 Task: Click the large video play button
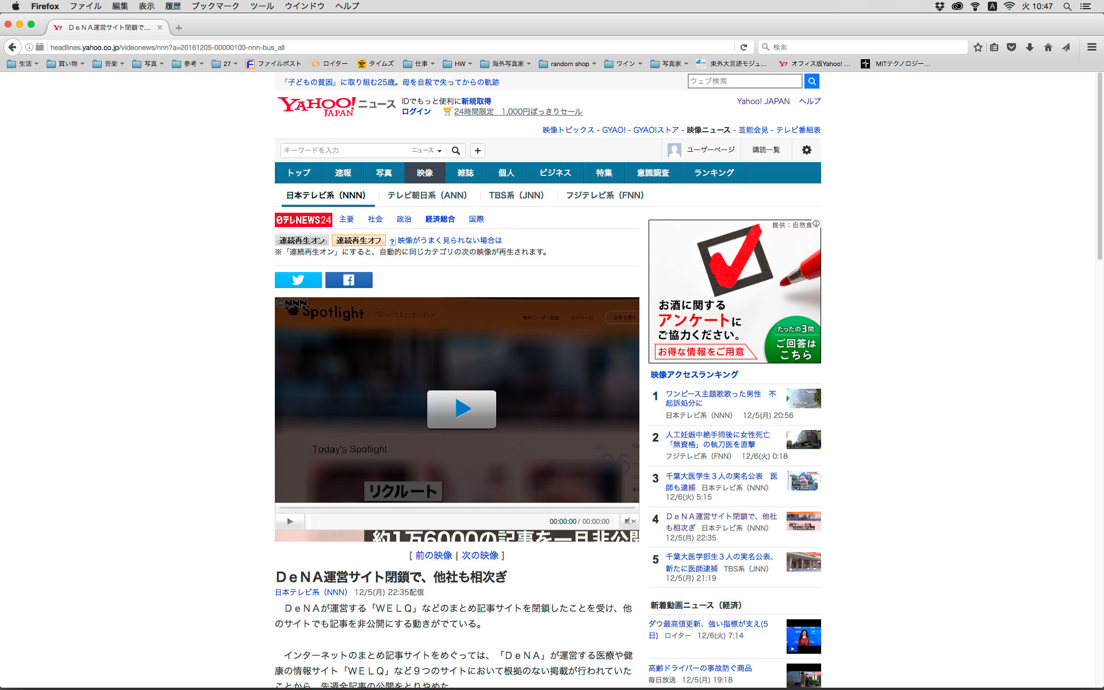(x=461, y=409)
